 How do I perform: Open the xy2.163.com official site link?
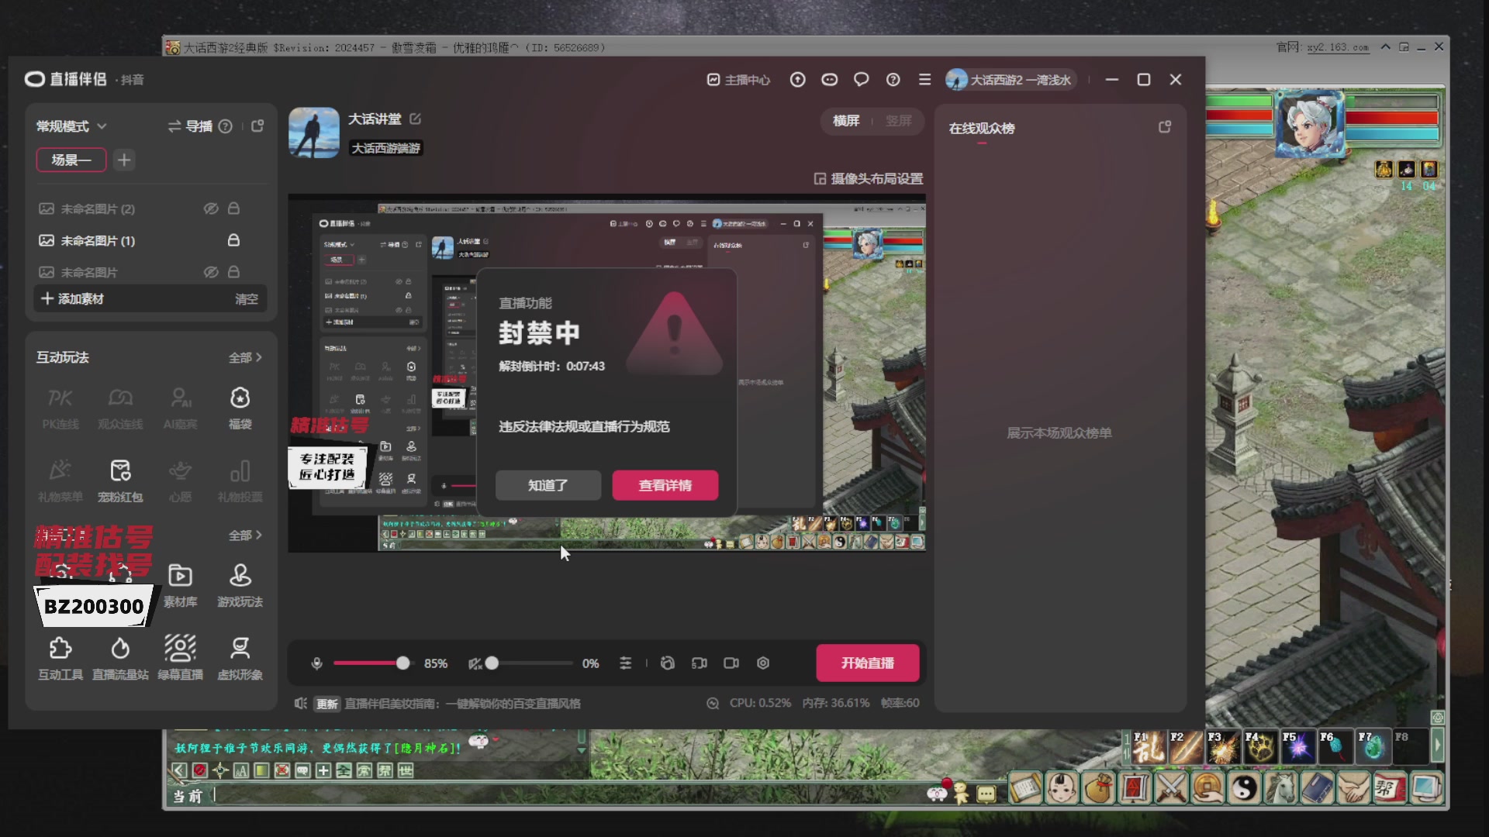(1338, 47)
